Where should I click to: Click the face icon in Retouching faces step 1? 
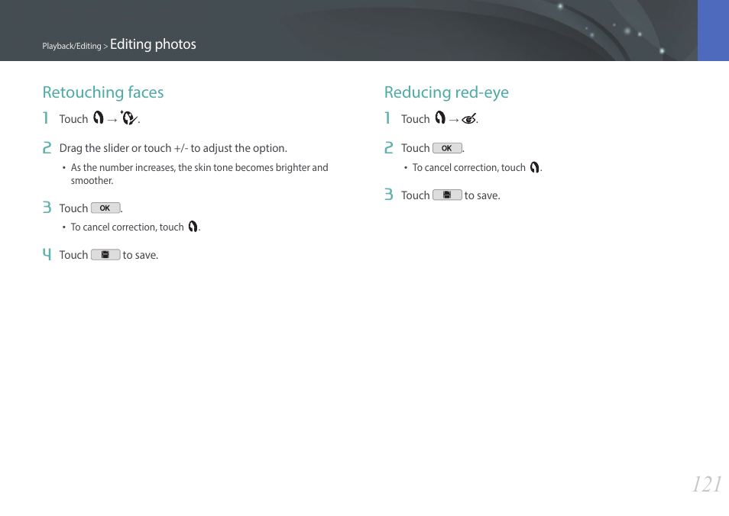[x=98, y=118]
